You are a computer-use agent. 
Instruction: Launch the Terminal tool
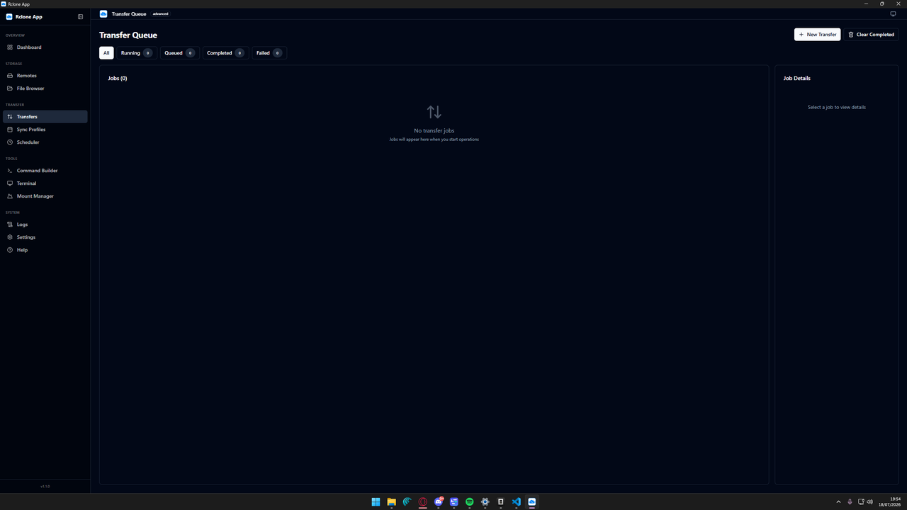point(45,183)
